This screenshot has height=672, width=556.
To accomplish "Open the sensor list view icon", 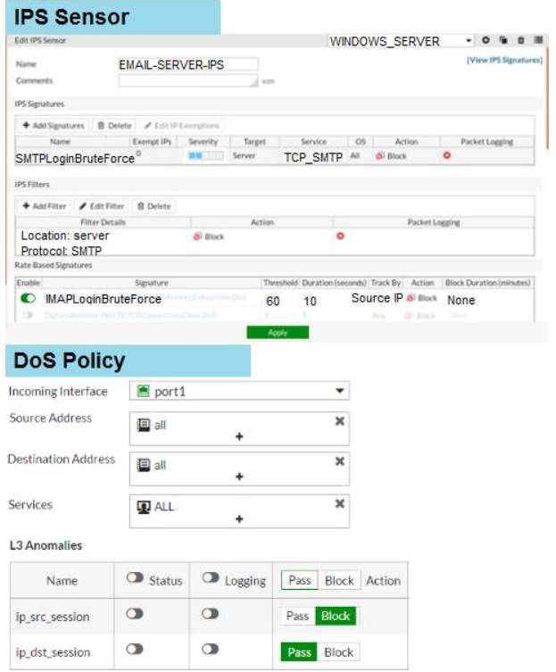I will [538, 41].
